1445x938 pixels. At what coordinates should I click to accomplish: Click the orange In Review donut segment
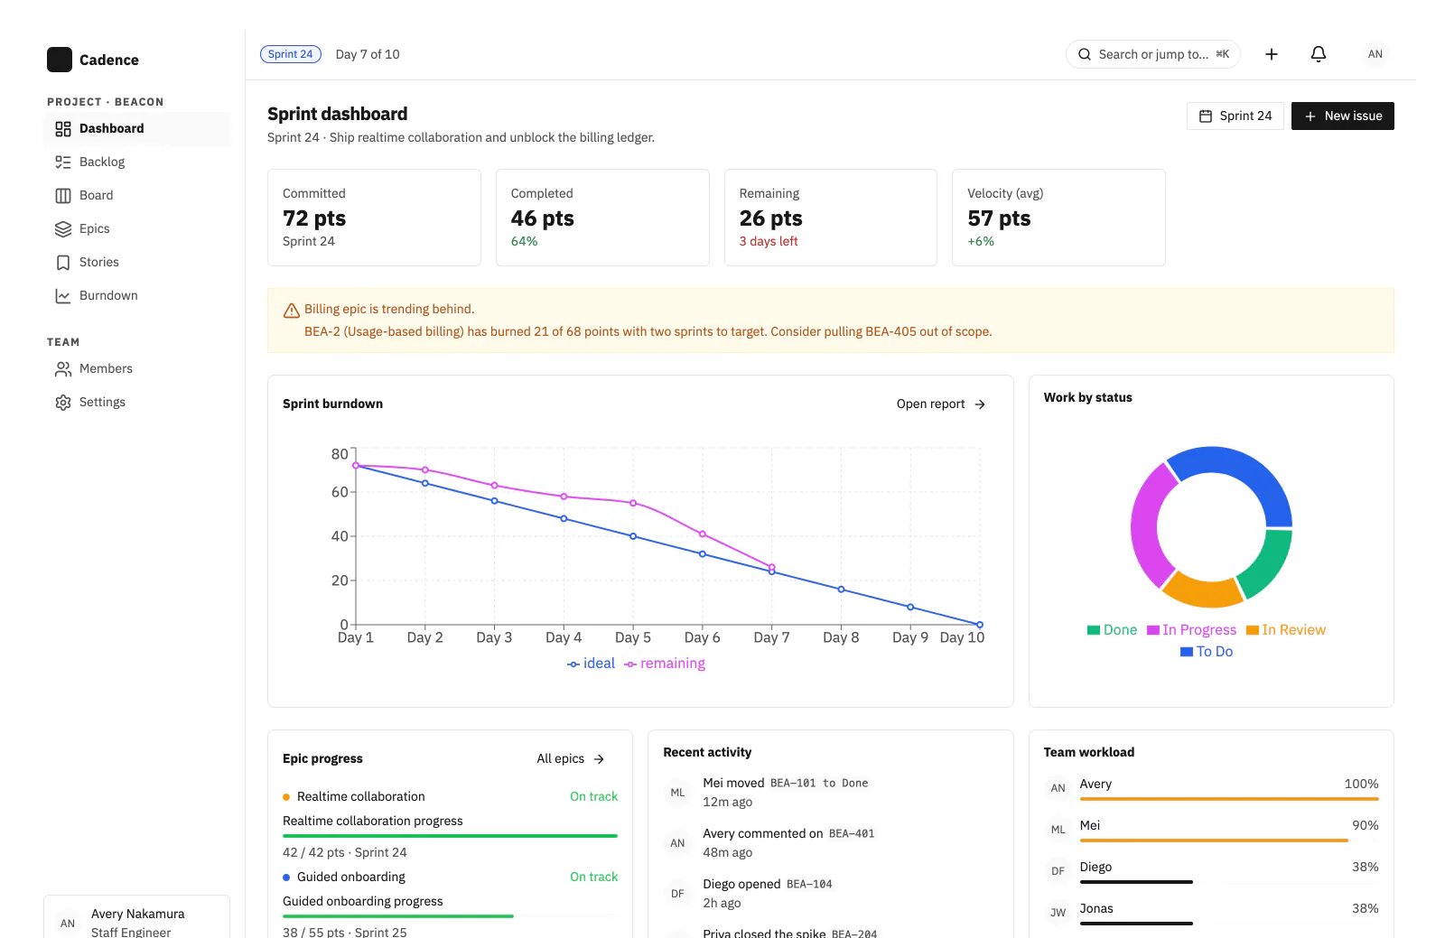(x=1204, y=592)
